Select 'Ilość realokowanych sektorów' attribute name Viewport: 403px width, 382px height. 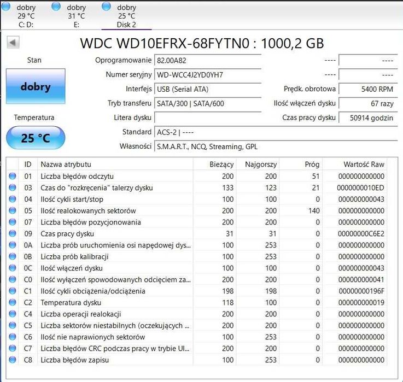pos(88,211)
